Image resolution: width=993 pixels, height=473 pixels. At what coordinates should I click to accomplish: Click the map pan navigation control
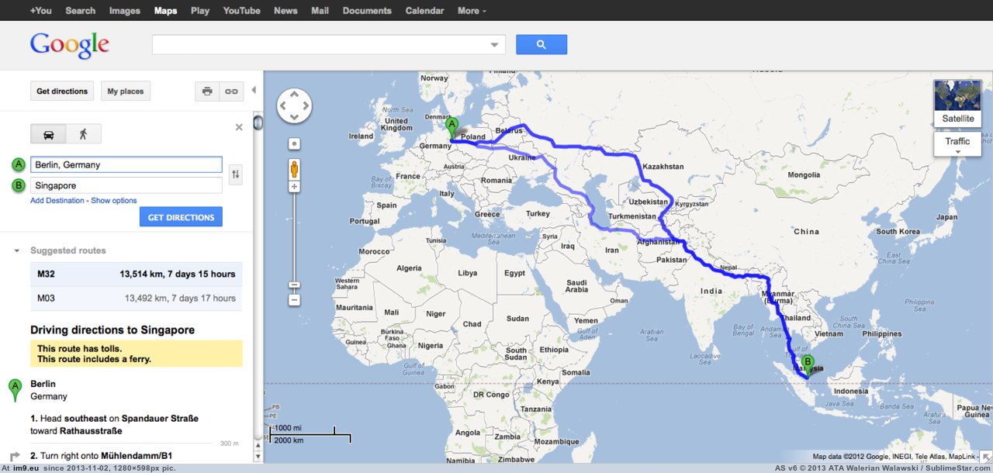coord(294,106)
